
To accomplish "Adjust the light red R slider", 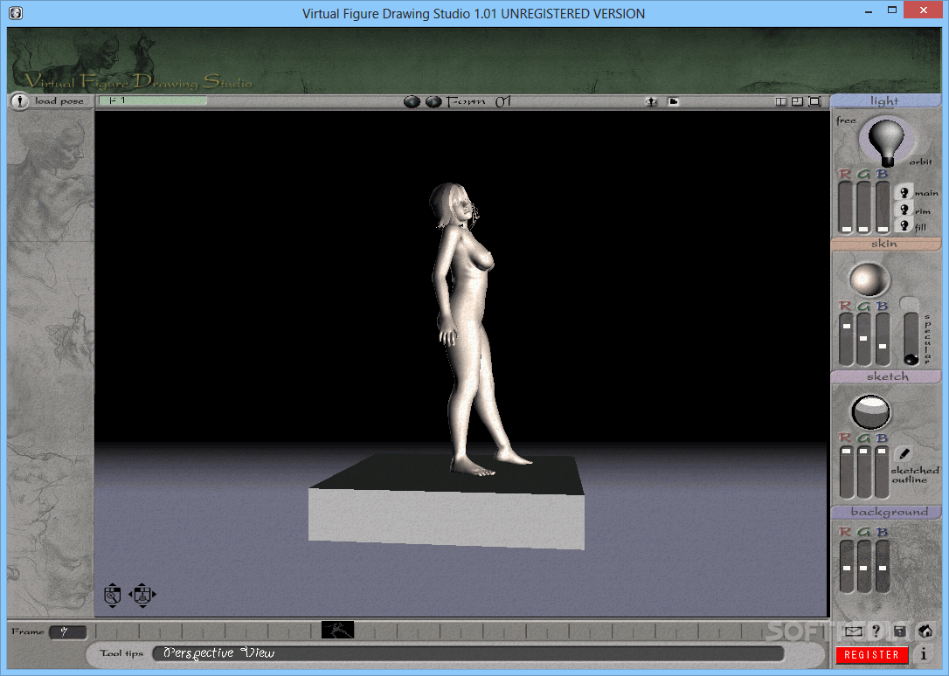I will [846, 207].
